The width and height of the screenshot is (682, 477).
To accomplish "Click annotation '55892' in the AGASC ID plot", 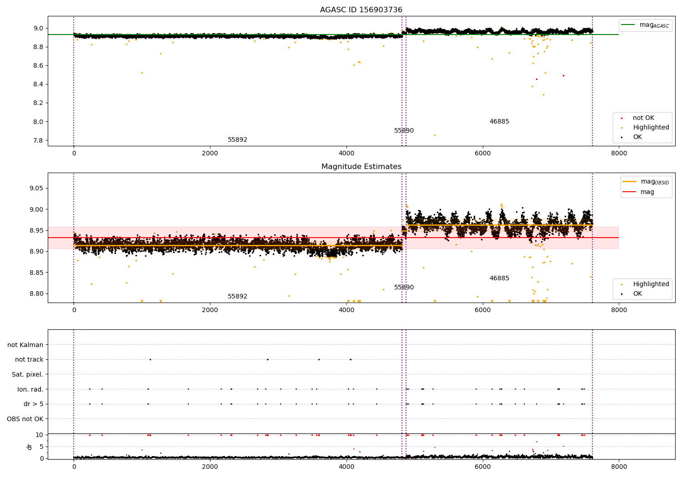I will (x=237, y=140).
